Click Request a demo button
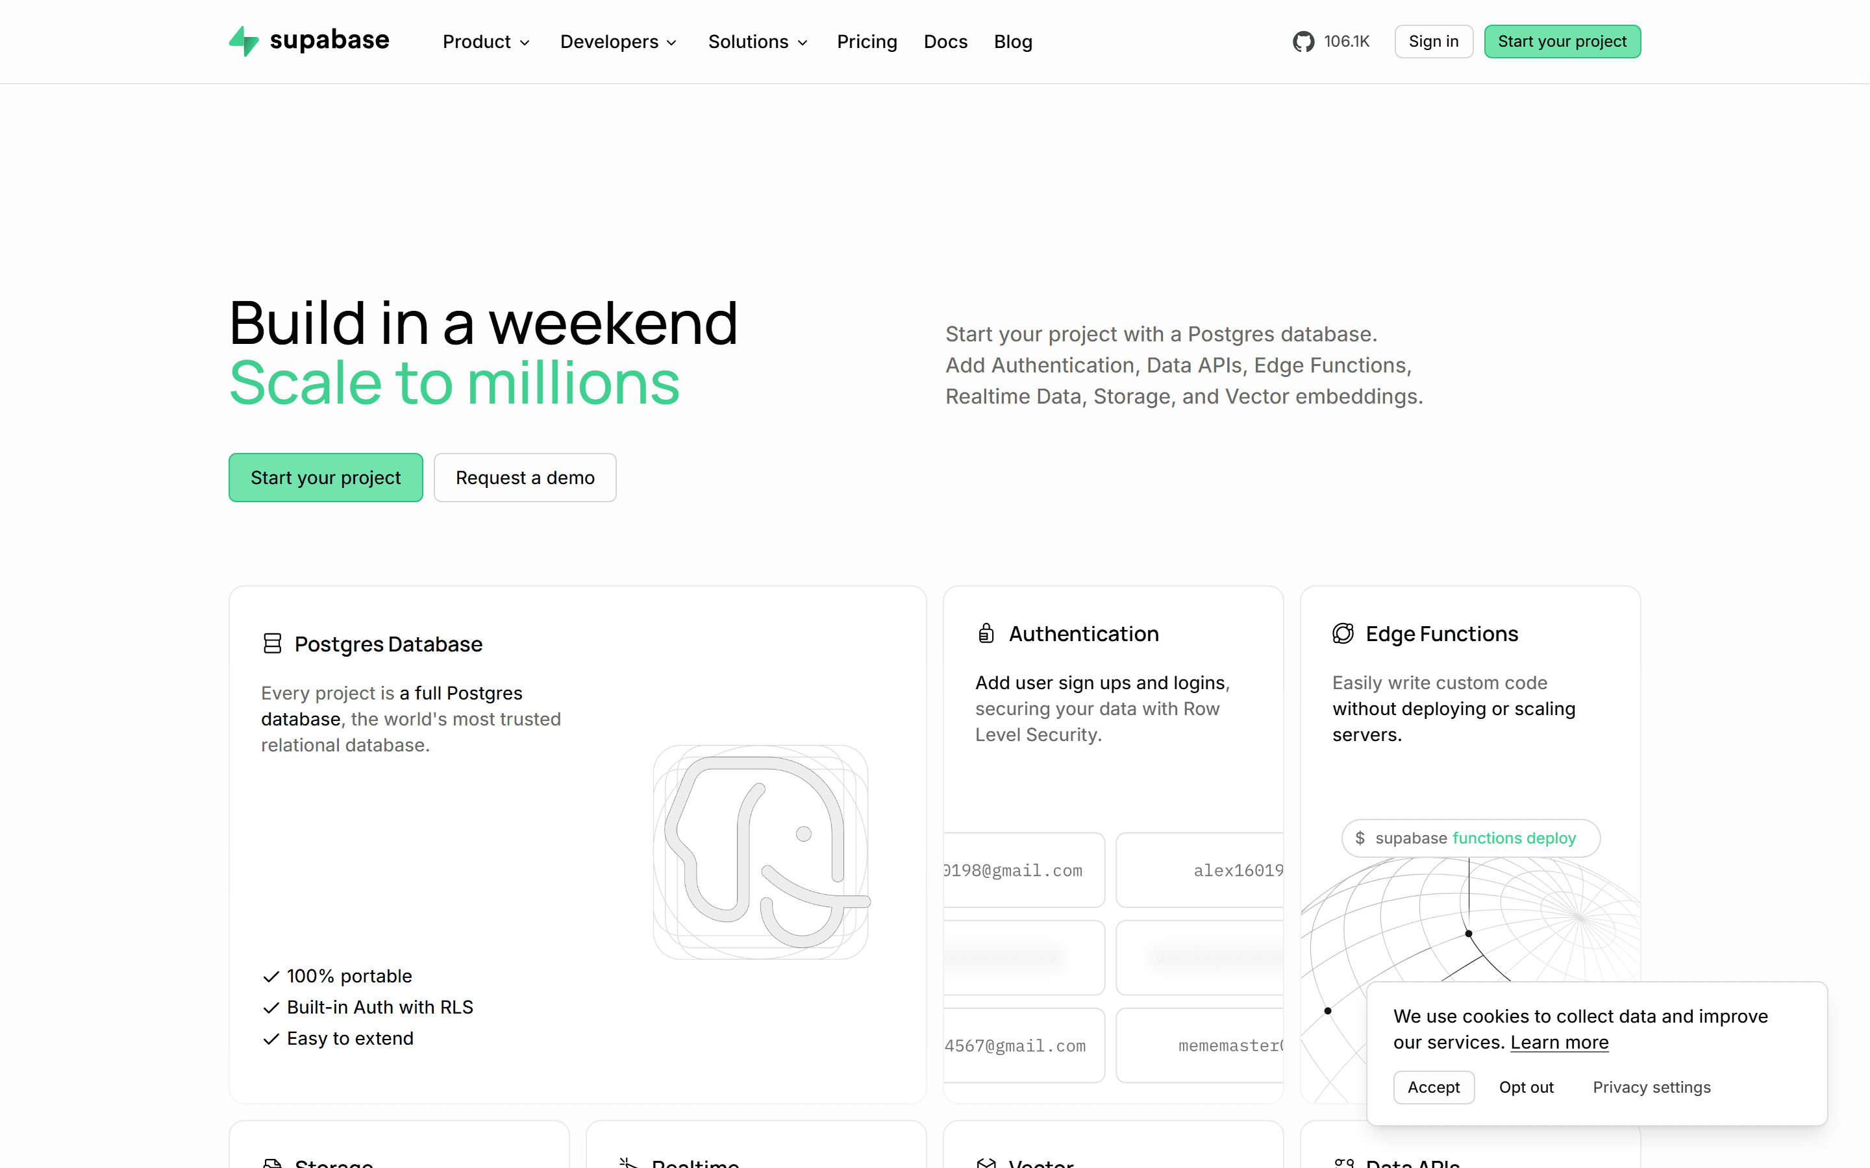 click(x=525, y=478)
